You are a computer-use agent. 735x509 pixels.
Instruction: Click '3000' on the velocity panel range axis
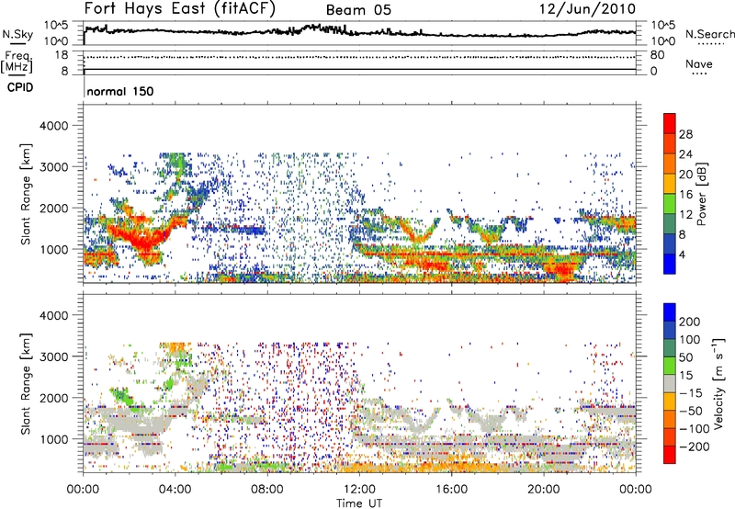point(53,356)
